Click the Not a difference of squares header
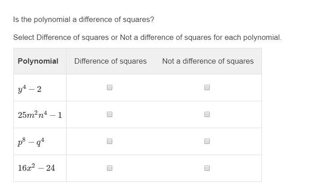 pyautogui.click(x=208, y=61)
